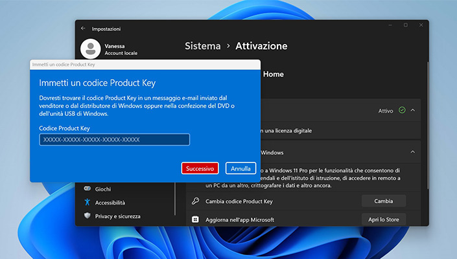Click the Accessibilità person icon
The image size is (457, 259).
[x=87, y=203]
